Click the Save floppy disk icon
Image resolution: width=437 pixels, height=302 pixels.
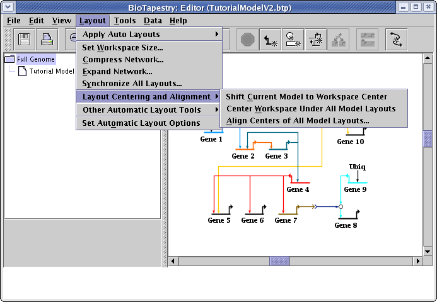point(25,40)
